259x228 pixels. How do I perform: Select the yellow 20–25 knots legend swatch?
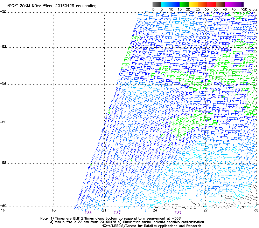[x=193, y=4]
